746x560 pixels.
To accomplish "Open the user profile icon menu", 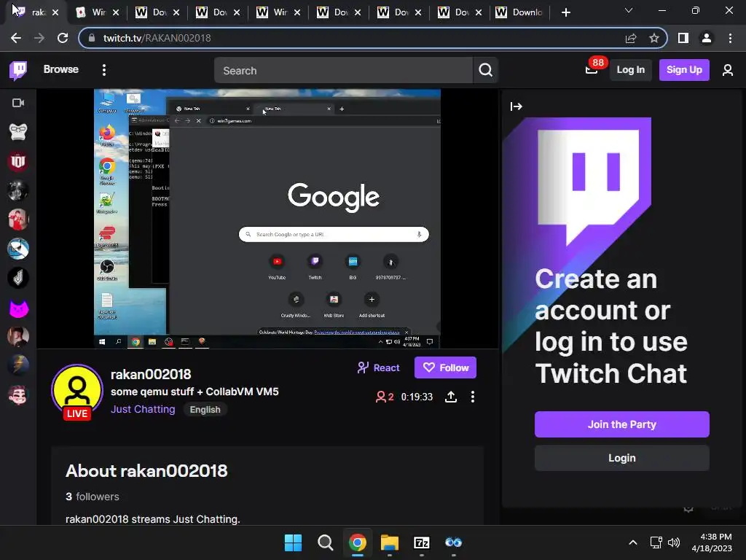I will (x=728, y=70).
